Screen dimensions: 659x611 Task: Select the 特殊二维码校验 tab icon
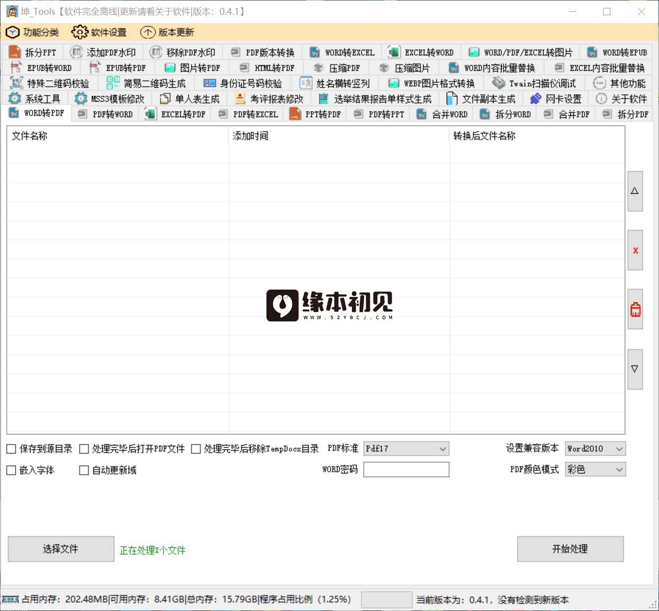pyautogui.click(x=16, y=83)
